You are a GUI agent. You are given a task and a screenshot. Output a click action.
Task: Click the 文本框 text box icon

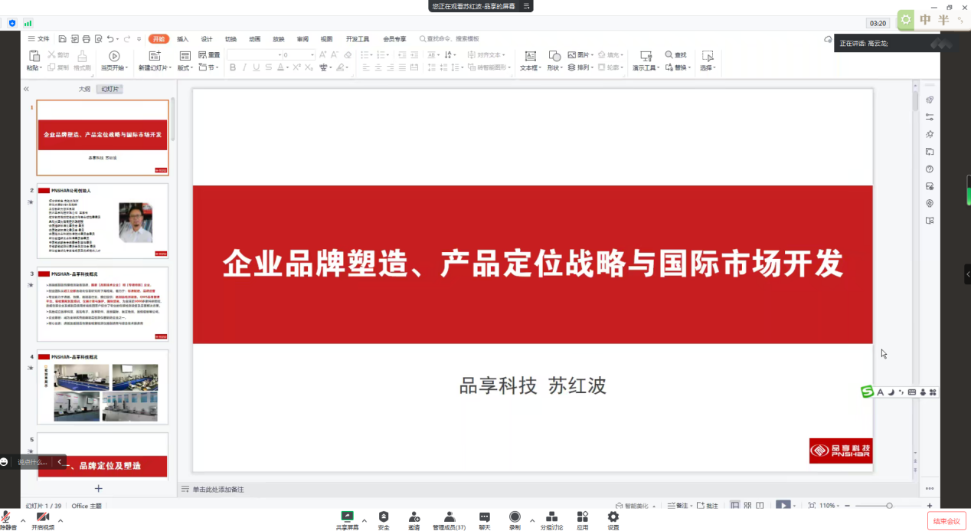[530, 56]
